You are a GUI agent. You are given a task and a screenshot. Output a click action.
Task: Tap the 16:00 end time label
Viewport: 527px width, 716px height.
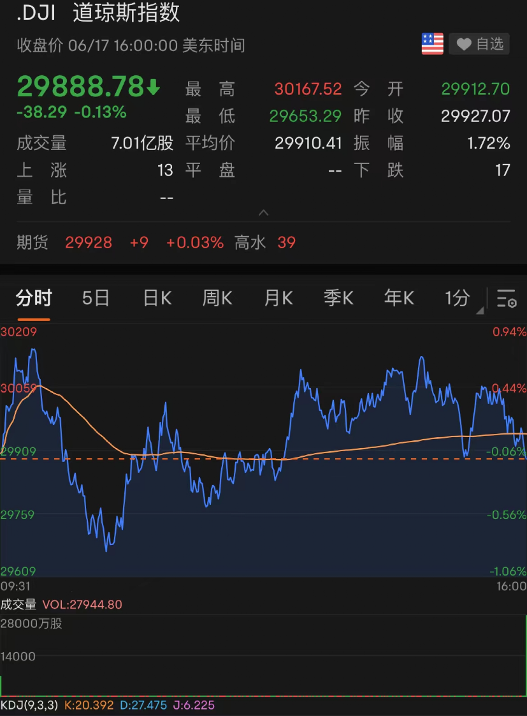point(512,586)
